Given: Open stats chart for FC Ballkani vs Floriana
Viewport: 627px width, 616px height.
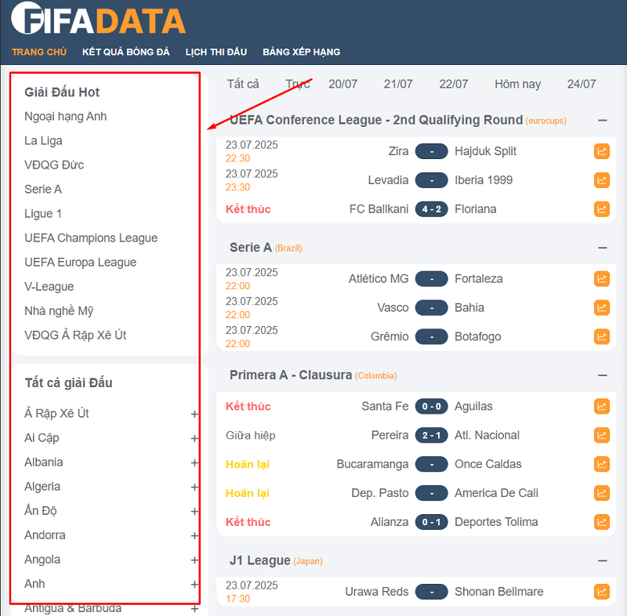Looking at the screenshot, I should pyautogui.click(x=601, y=209).
